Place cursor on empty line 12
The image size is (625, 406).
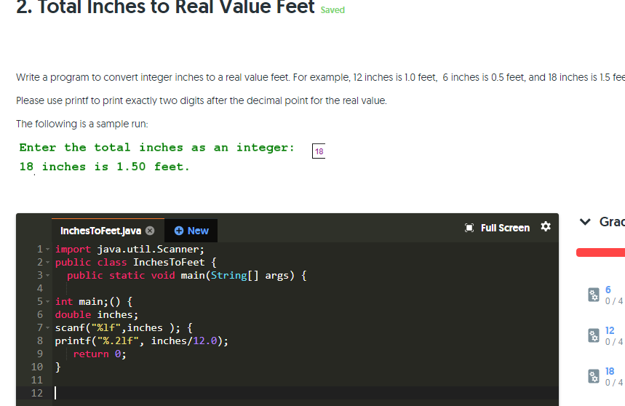[305, 393]
